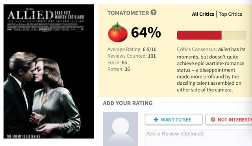Image resolution: width=252 pixels, height=146 pixels.
Task: Click the Critics Consensus paragraph
Action: click(x=211, y=69)
